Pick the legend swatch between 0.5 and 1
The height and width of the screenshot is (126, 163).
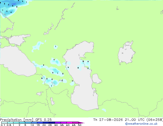point(10,123)
